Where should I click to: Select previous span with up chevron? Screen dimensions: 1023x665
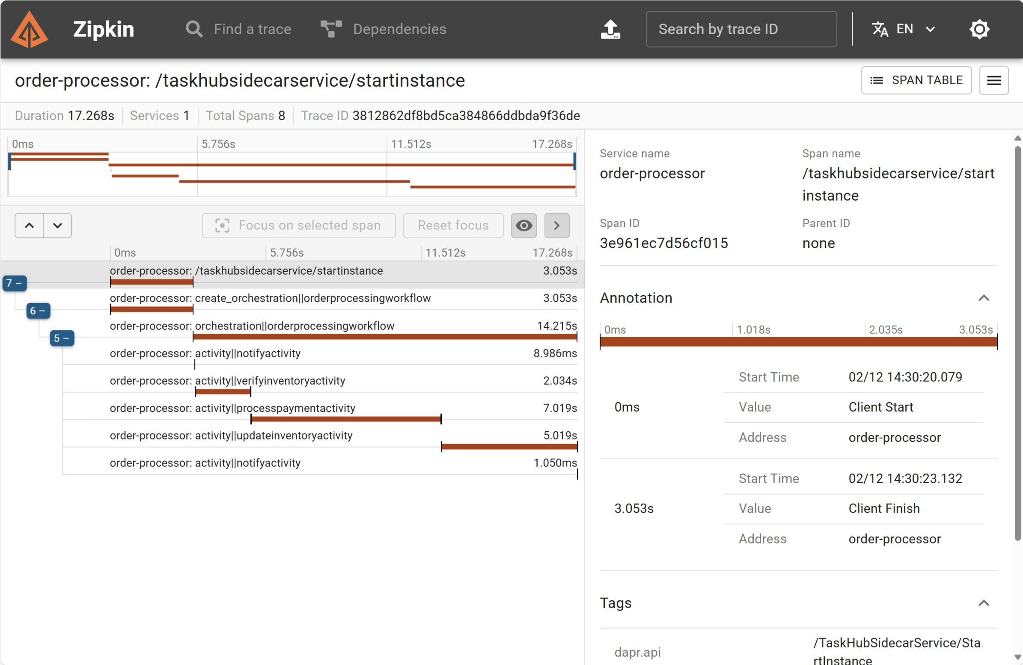pos(29,225)
